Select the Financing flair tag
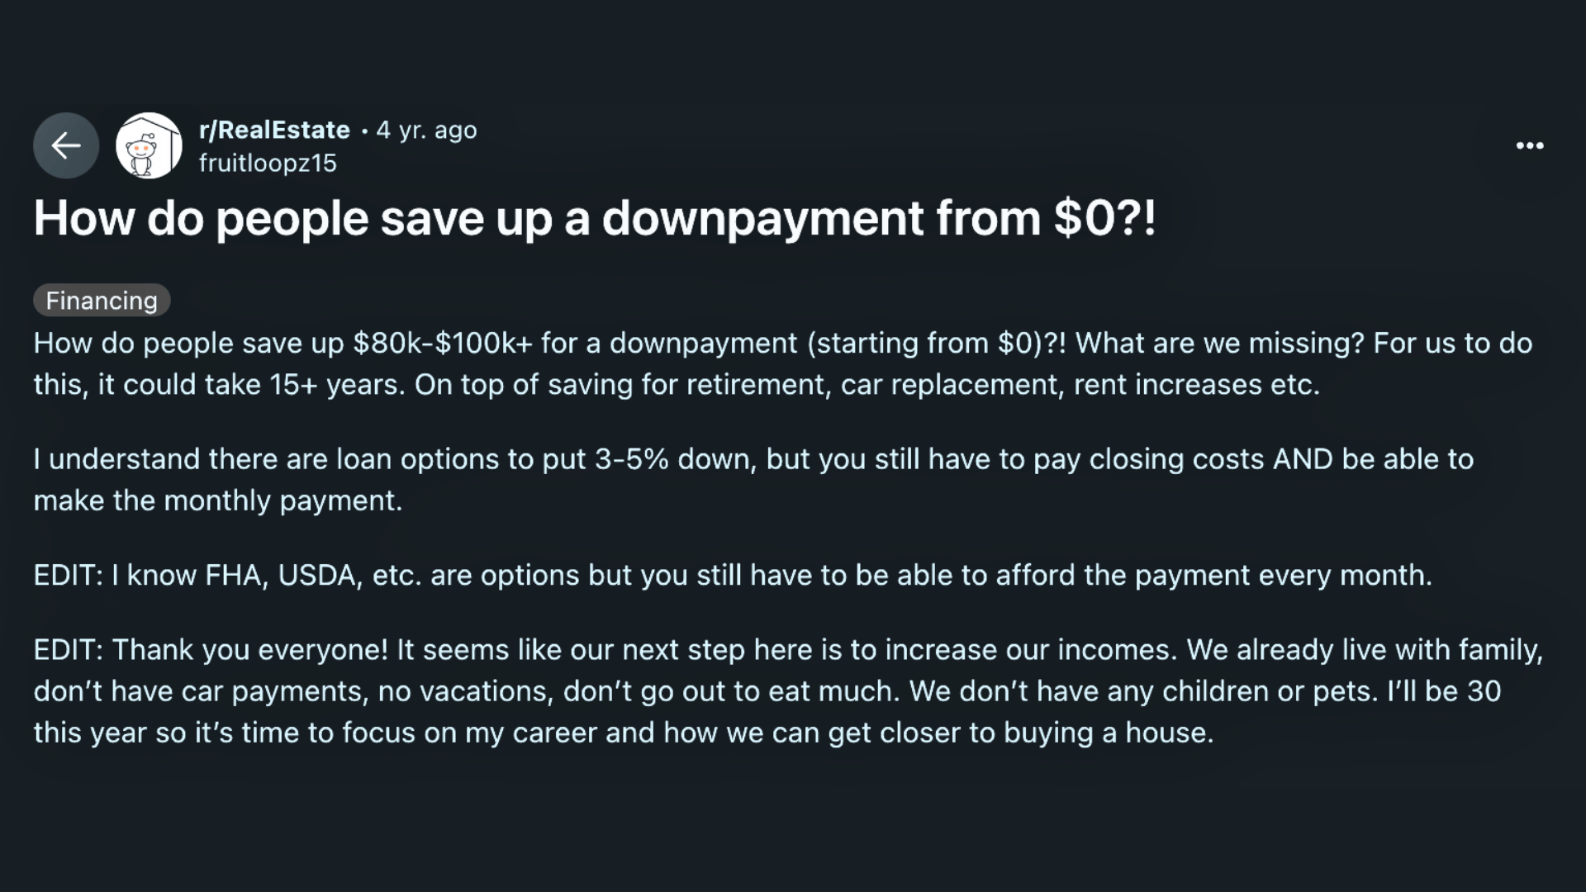This screenshot has width=1586, height=892. pos(102,301)
